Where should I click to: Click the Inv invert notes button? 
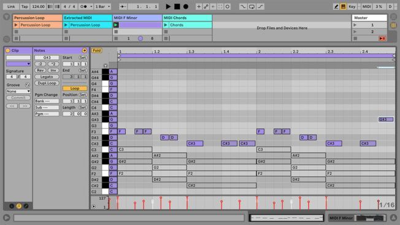[x=53, y=71]
